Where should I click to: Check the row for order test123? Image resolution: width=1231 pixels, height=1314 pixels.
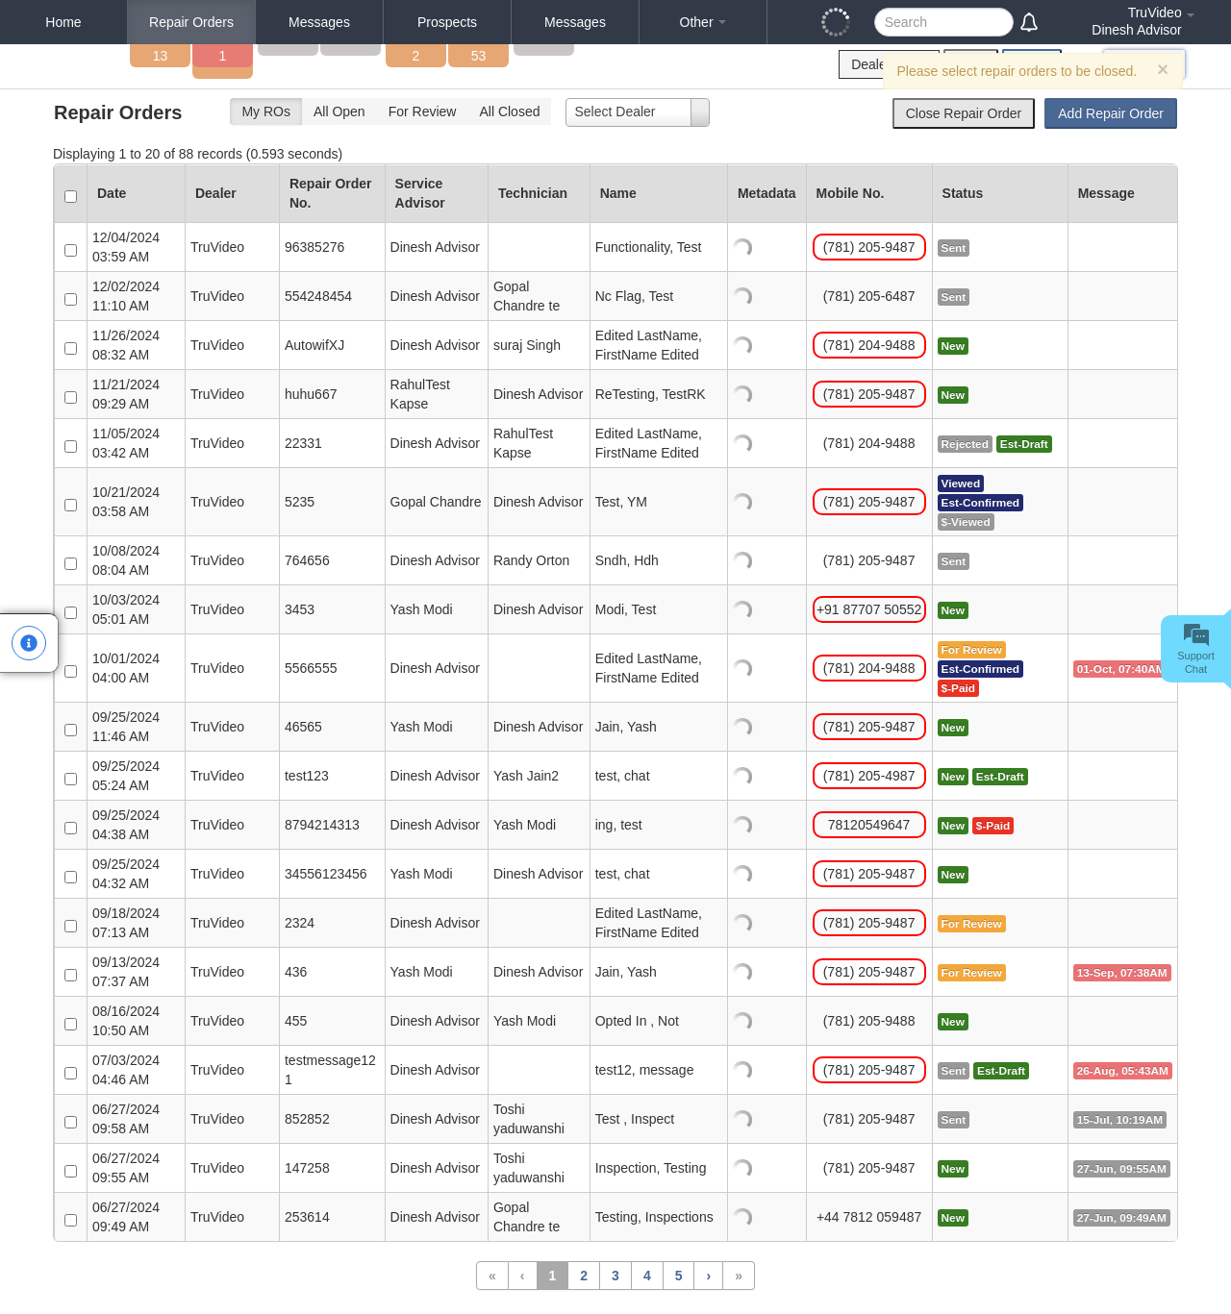[x=70, y=779]
